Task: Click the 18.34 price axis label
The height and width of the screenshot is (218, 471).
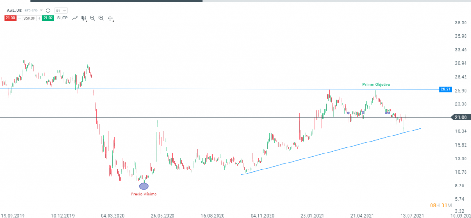Action: 460,131
